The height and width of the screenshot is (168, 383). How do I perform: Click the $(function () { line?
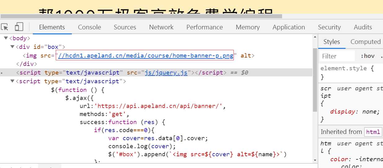(78, 90)
